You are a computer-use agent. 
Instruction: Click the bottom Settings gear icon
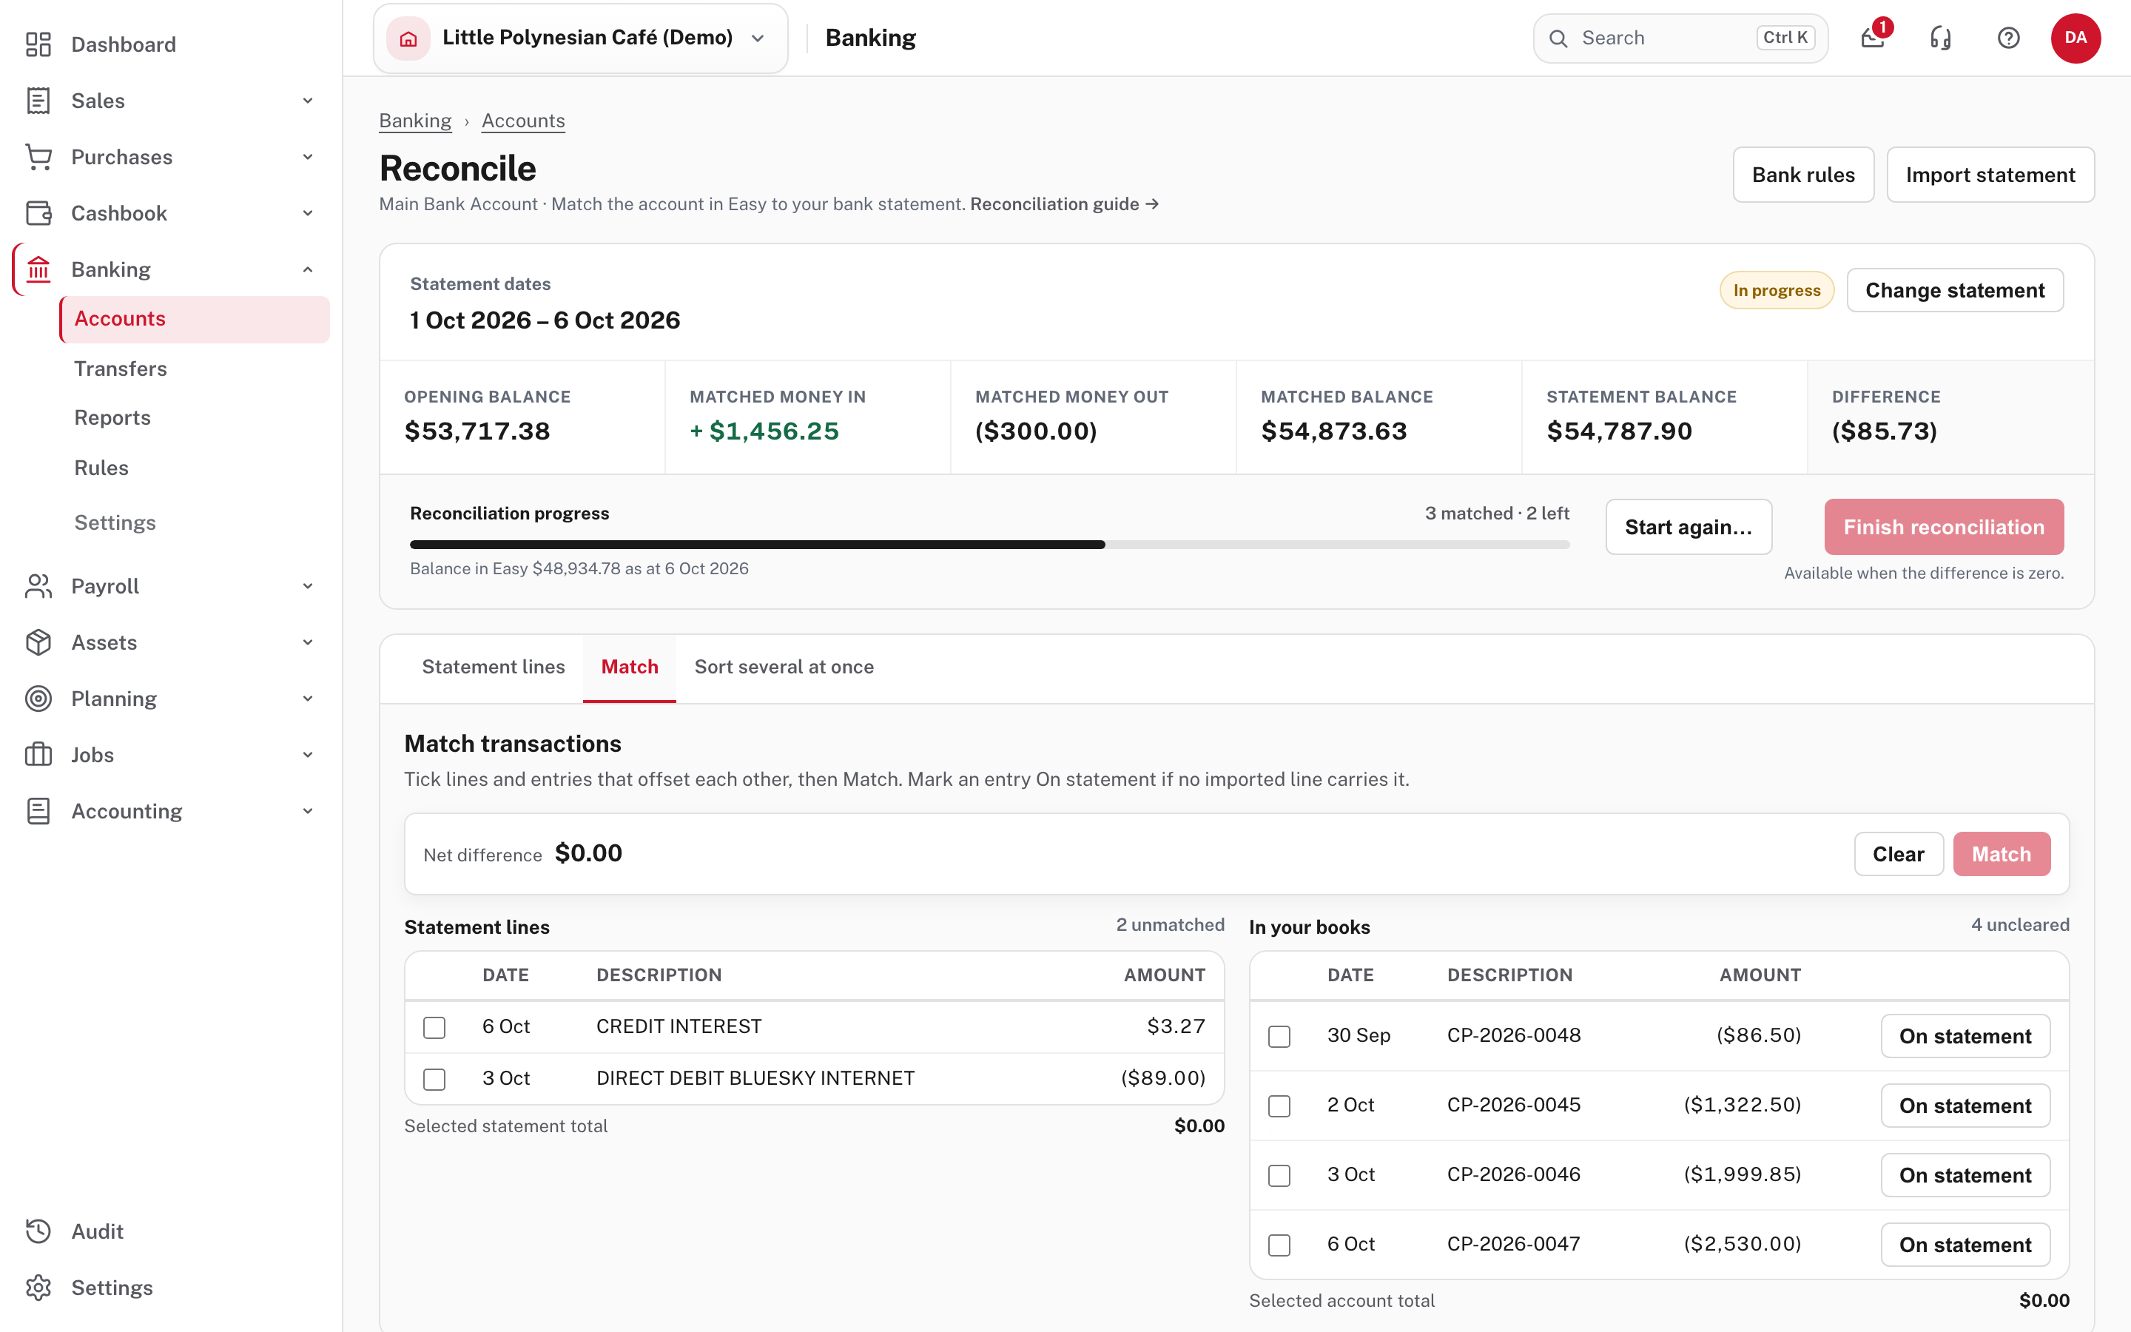coord(38,1288)
